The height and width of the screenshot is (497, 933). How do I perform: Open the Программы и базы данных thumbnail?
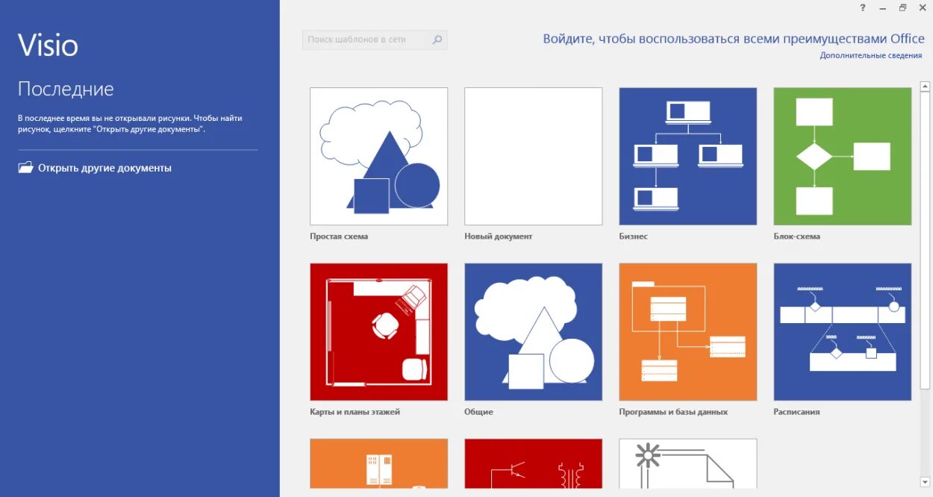click(x=687, y=331)
